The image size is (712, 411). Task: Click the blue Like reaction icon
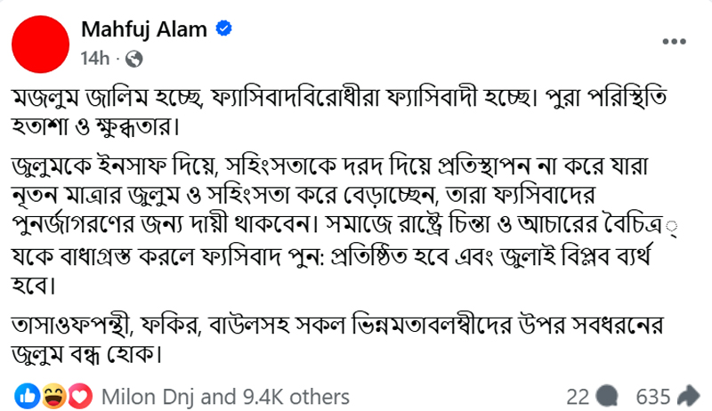click(x=27, y=394)
